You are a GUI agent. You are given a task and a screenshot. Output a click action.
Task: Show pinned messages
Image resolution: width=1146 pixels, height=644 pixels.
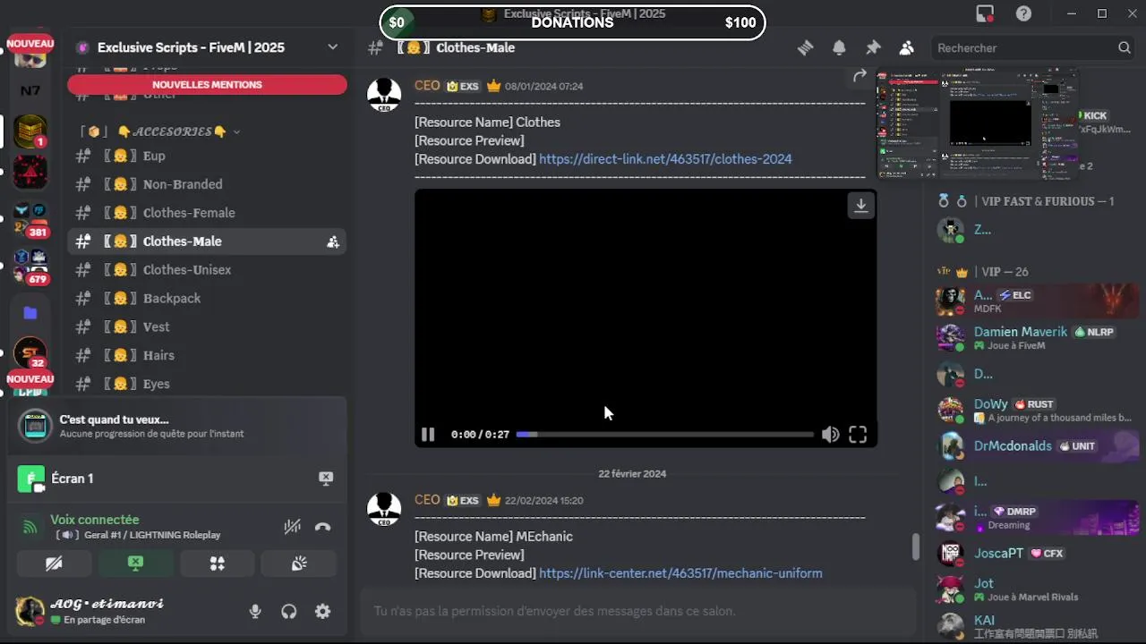pyautogui.click(x=873, y=47)
